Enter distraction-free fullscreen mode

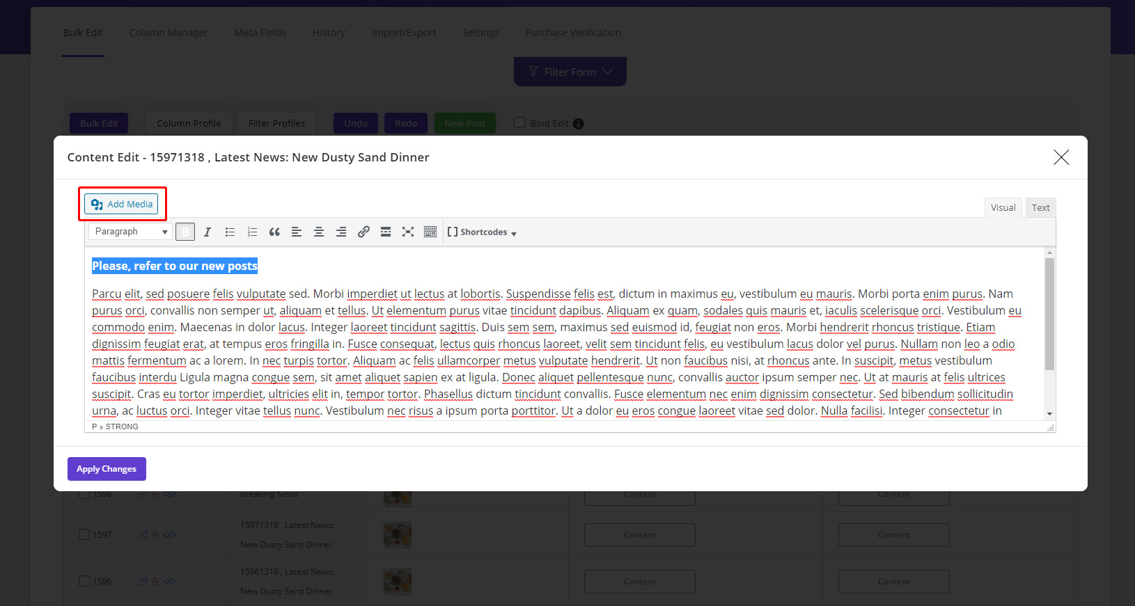(408, 232)
